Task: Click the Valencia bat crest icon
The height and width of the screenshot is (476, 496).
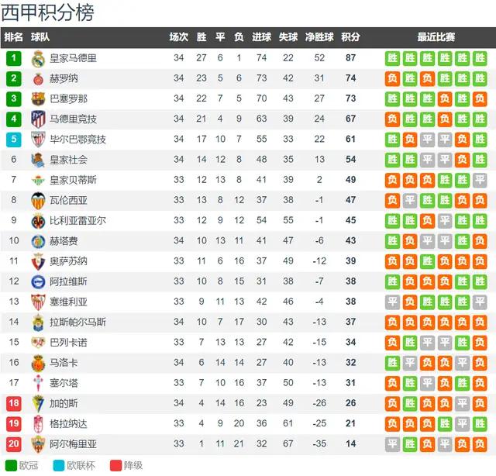Action: tap(38, 200)
